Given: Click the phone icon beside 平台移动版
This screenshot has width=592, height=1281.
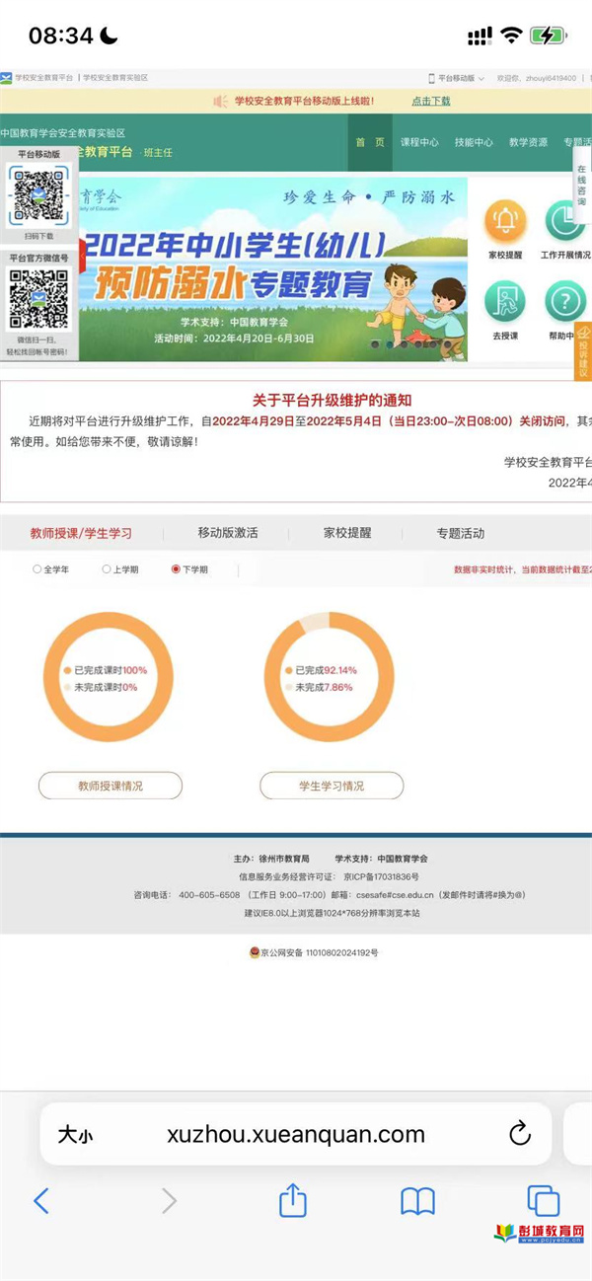Looking at the screenshot, I should pyautogui.click(x=431, y=77).
